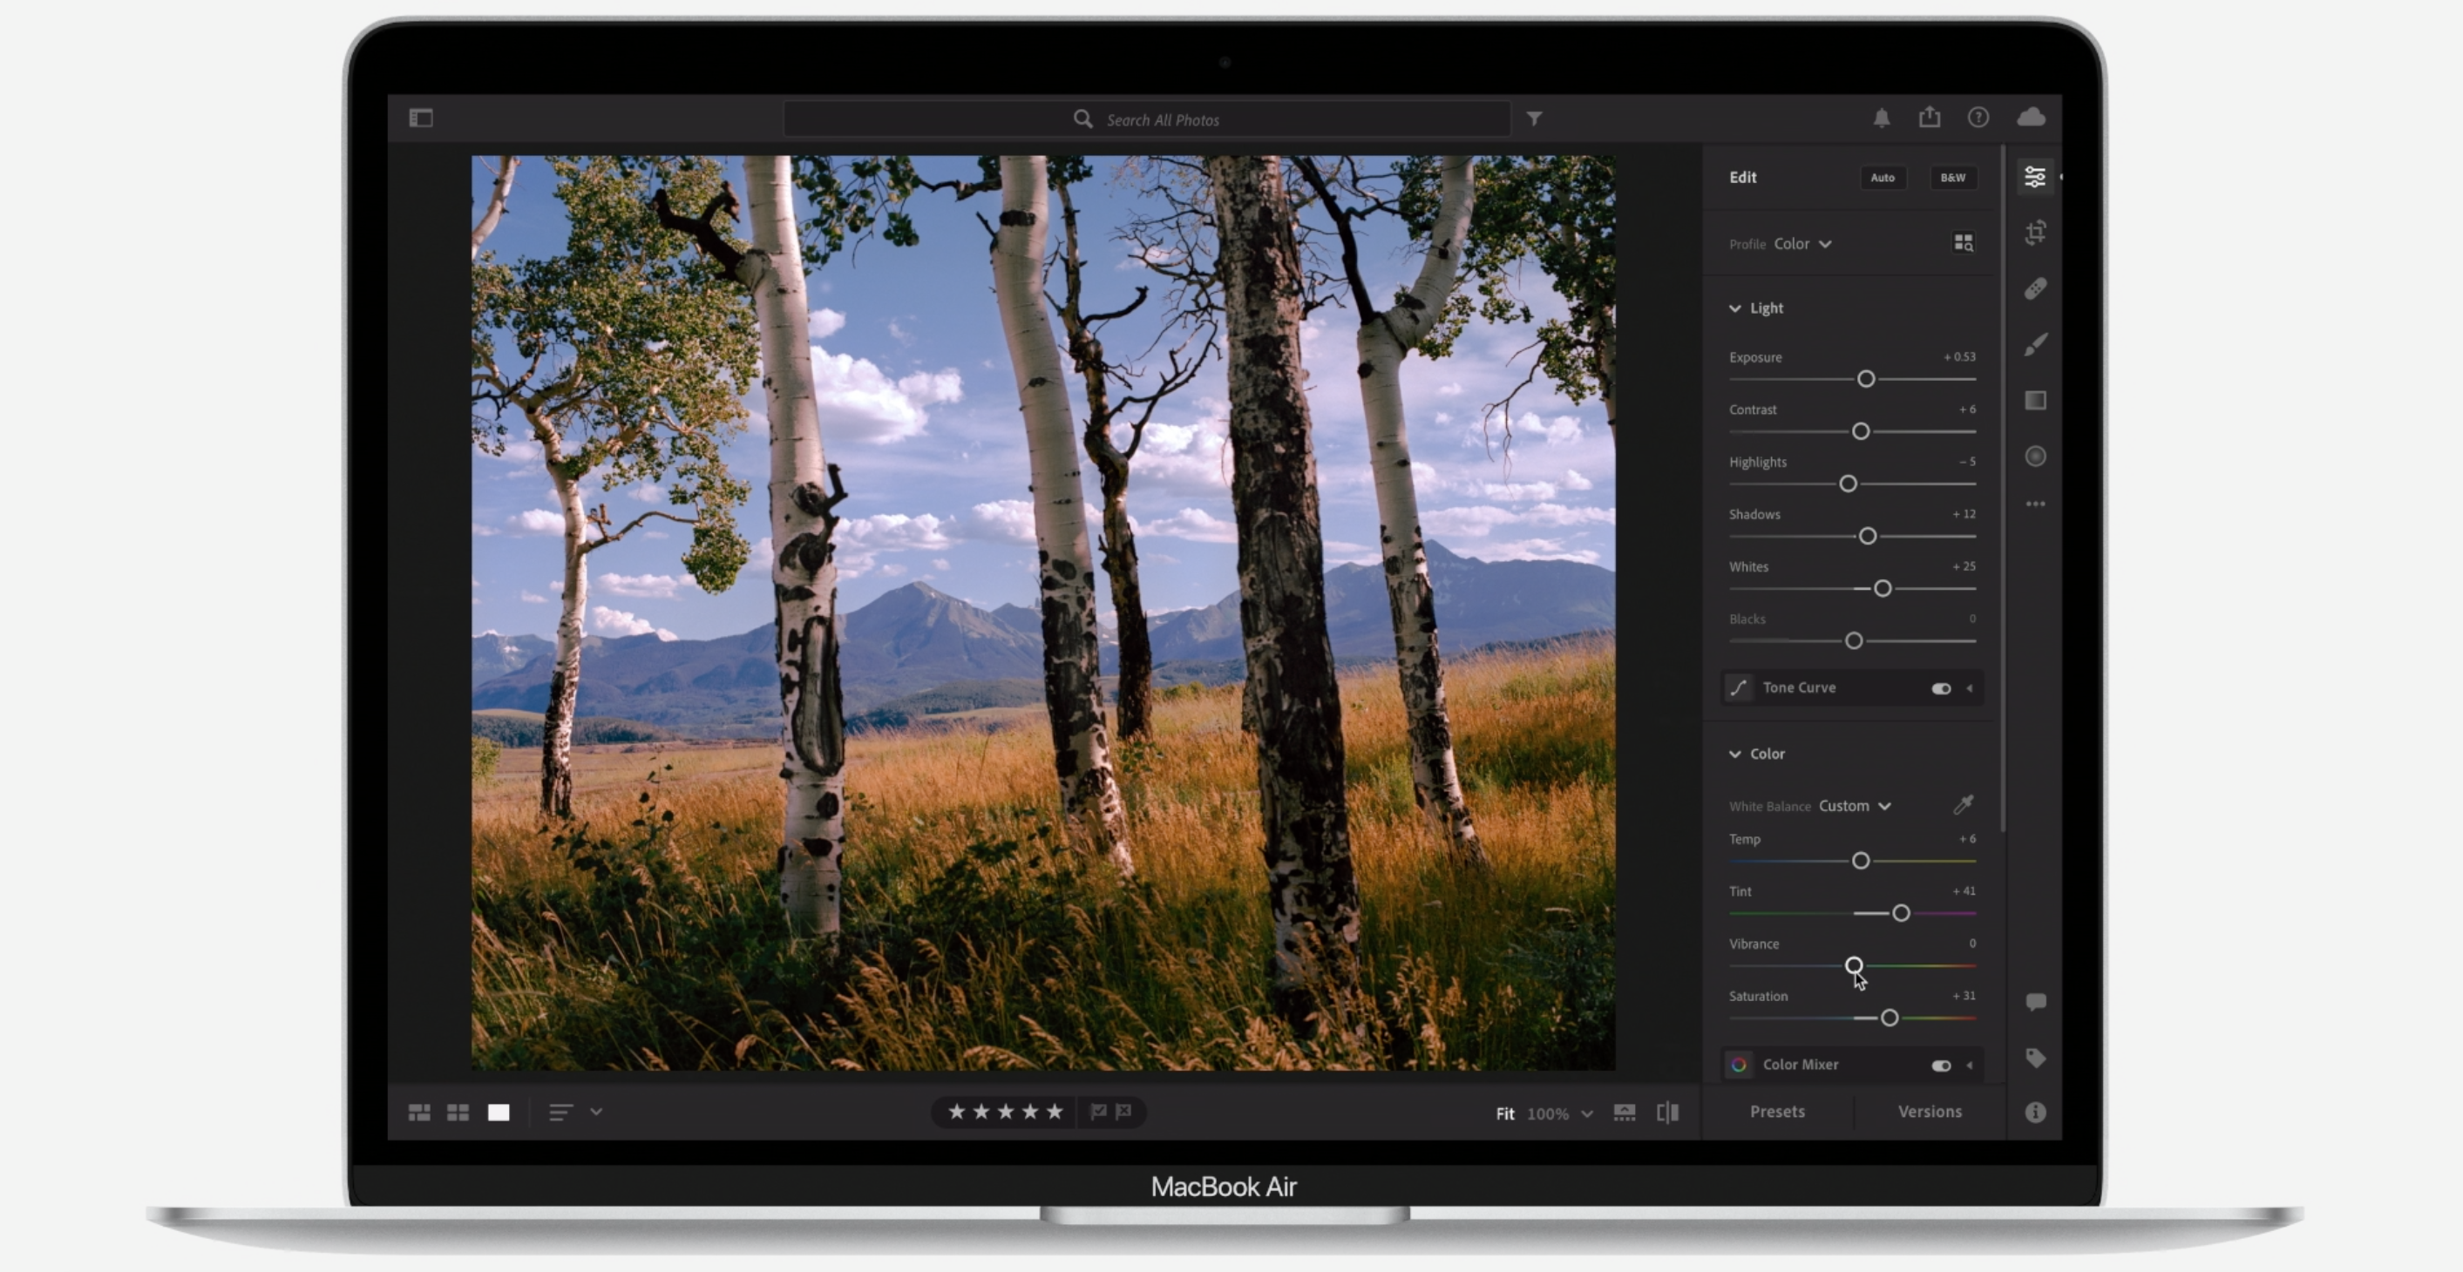Click the Saturation slider handle

click(x=1889, y=1018)
